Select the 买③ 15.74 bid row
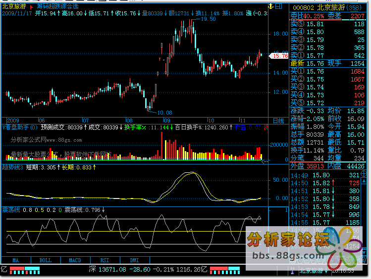Screen dimensions: 371x279 [x=327, y=87]
